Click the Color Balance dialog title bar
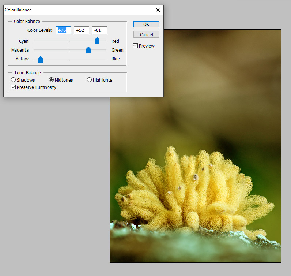This screenshot has width=291, height=276. pyautogui.click(x=73, y=10)
